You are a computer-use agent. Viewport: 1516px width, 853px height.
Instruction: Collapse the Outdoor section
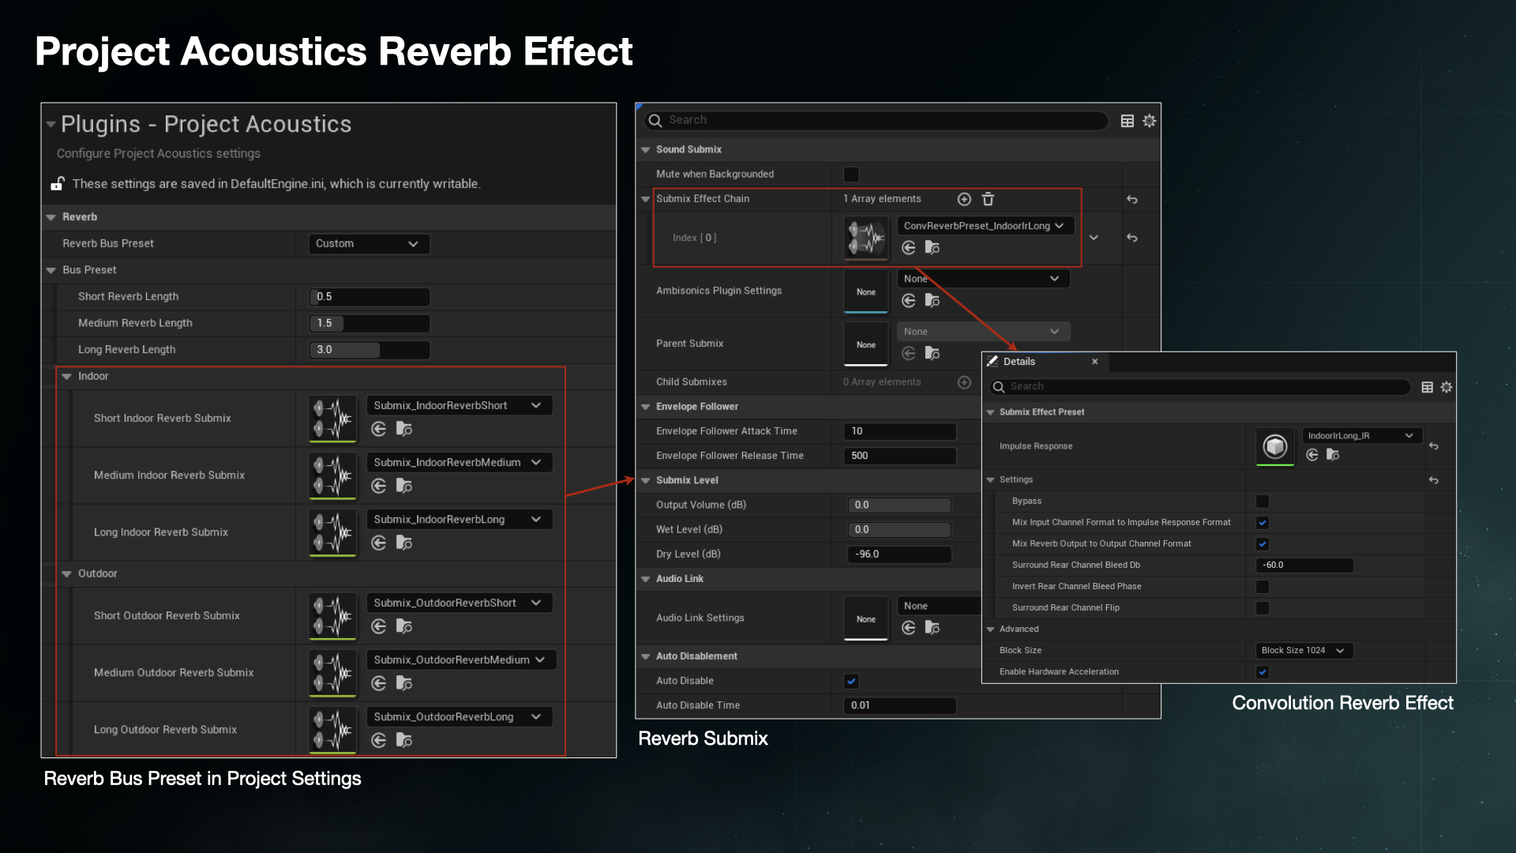click(66, 574)
